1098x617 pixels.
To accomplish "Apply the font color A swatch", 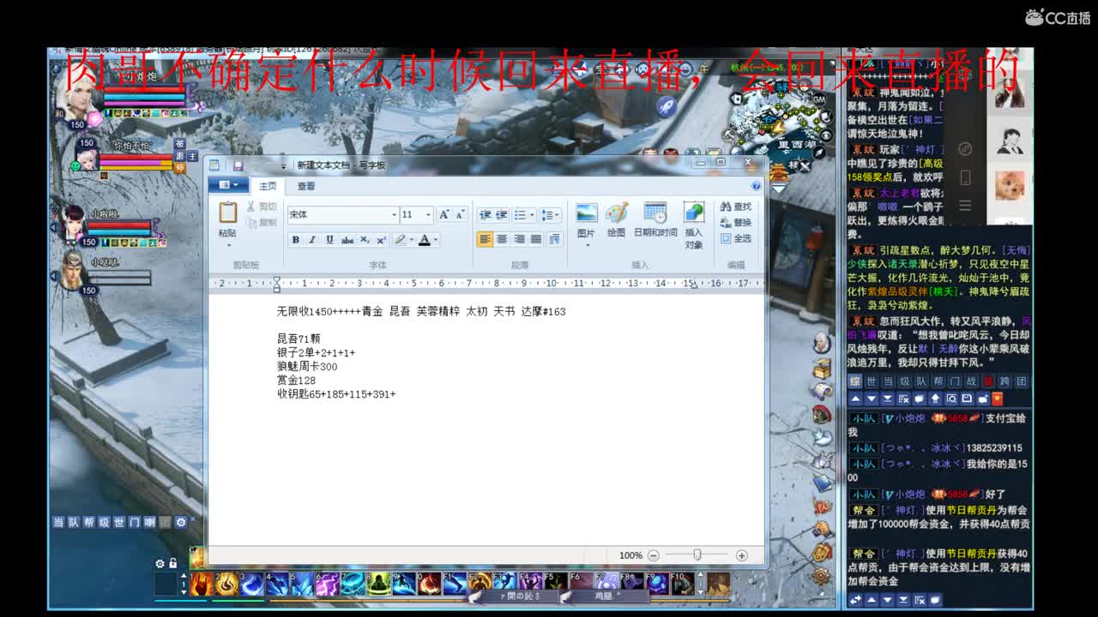I will (424, 240).
